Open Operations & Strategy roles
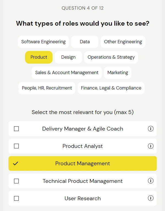 coord(111,57)
